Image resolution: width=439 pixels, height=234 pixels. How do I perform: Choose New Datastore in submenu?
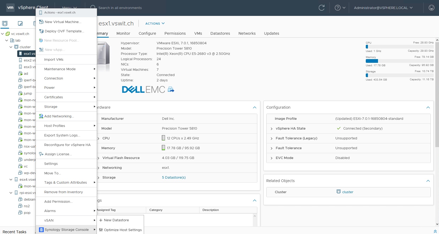tap(116, 220)
